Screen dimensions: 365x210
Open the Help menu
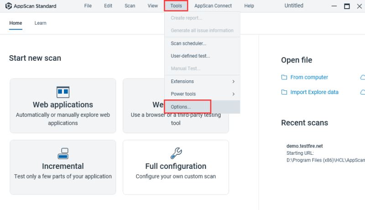click(249, 6)
